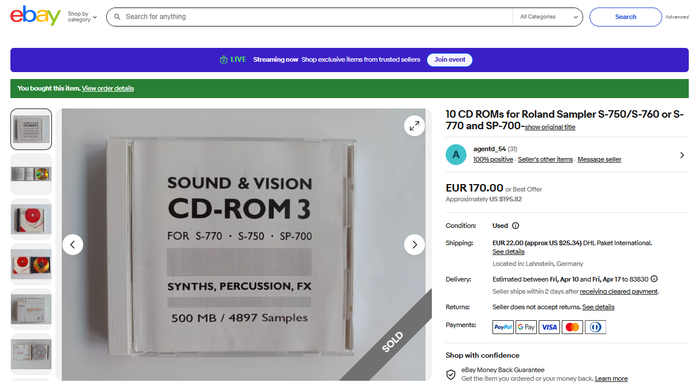Click the Located in: Lahnstein, Germany text
Viewport: 698px width, 390px height.
[538, 264]
